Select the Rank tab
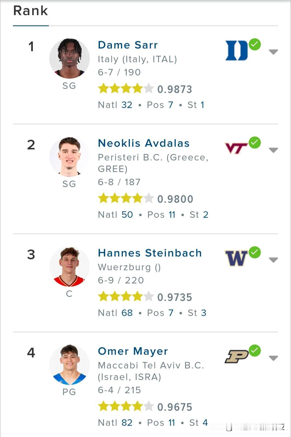This screenshot has width=291, height=437. [31, 11]
